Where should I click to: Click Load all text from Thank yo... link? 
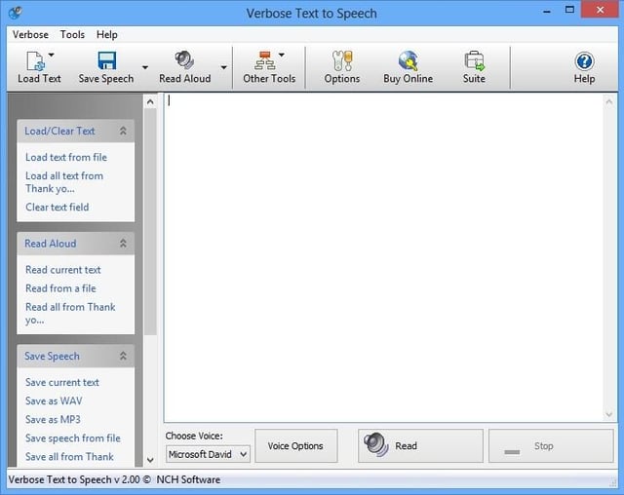pos(64,182)
